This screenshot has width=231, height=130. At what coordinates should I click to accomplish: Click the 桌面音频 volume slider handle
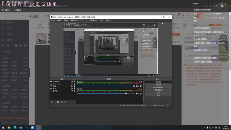(x=126, y=94)
